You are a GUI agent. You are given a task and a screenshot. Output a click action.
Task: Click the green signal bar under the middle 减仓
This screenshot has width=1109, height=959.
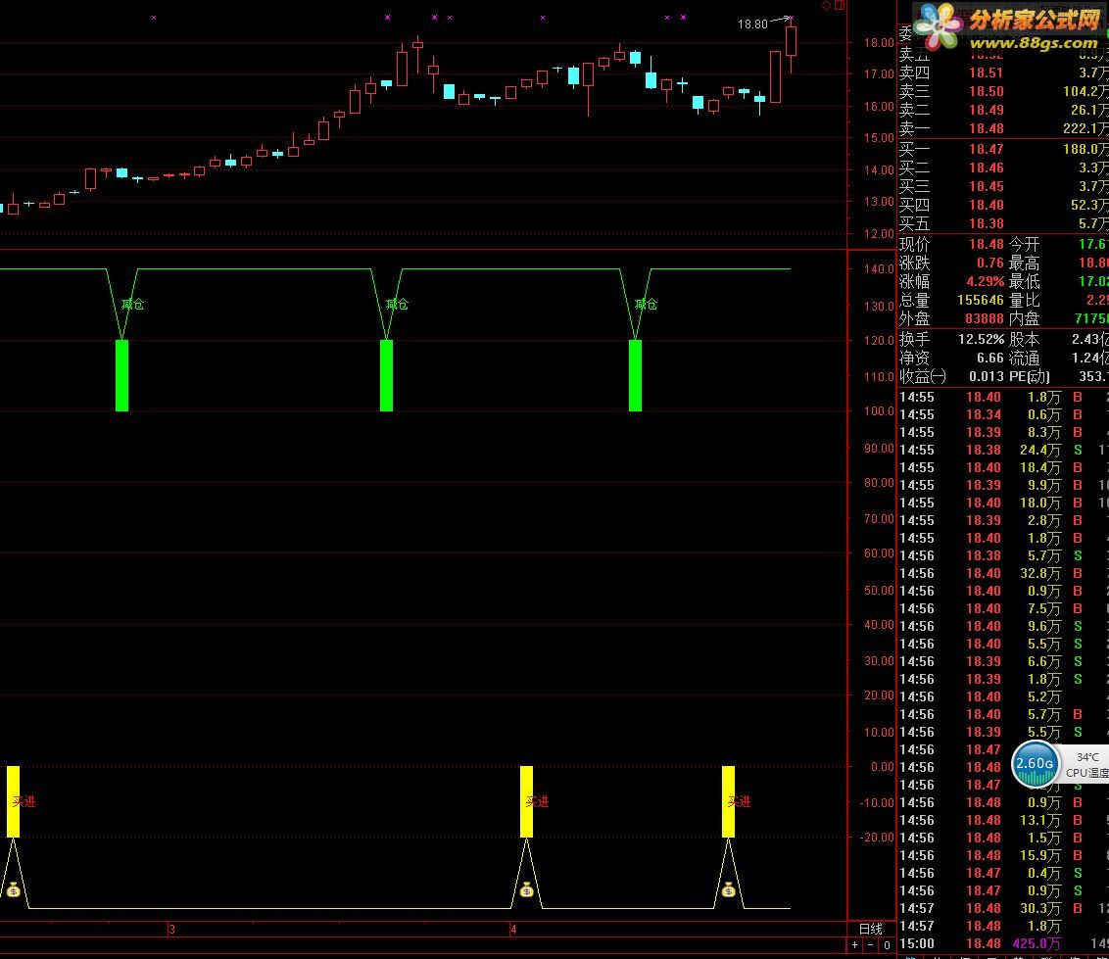(386, 375)
